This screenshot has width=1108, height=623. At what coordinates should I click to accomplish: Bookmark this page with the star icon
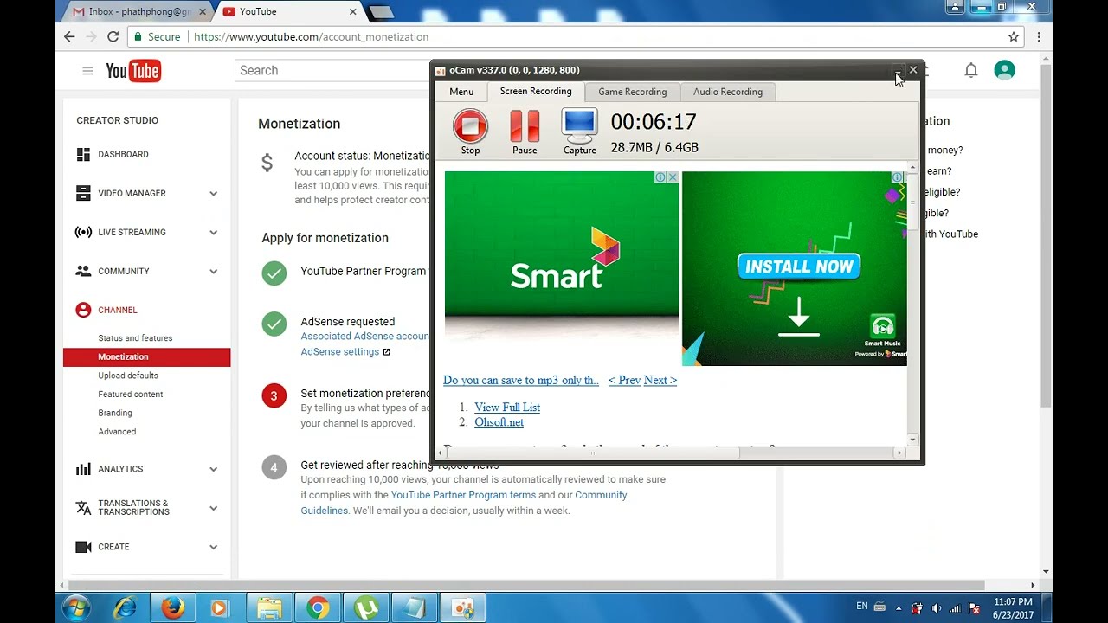click(x=1014, y=37)
